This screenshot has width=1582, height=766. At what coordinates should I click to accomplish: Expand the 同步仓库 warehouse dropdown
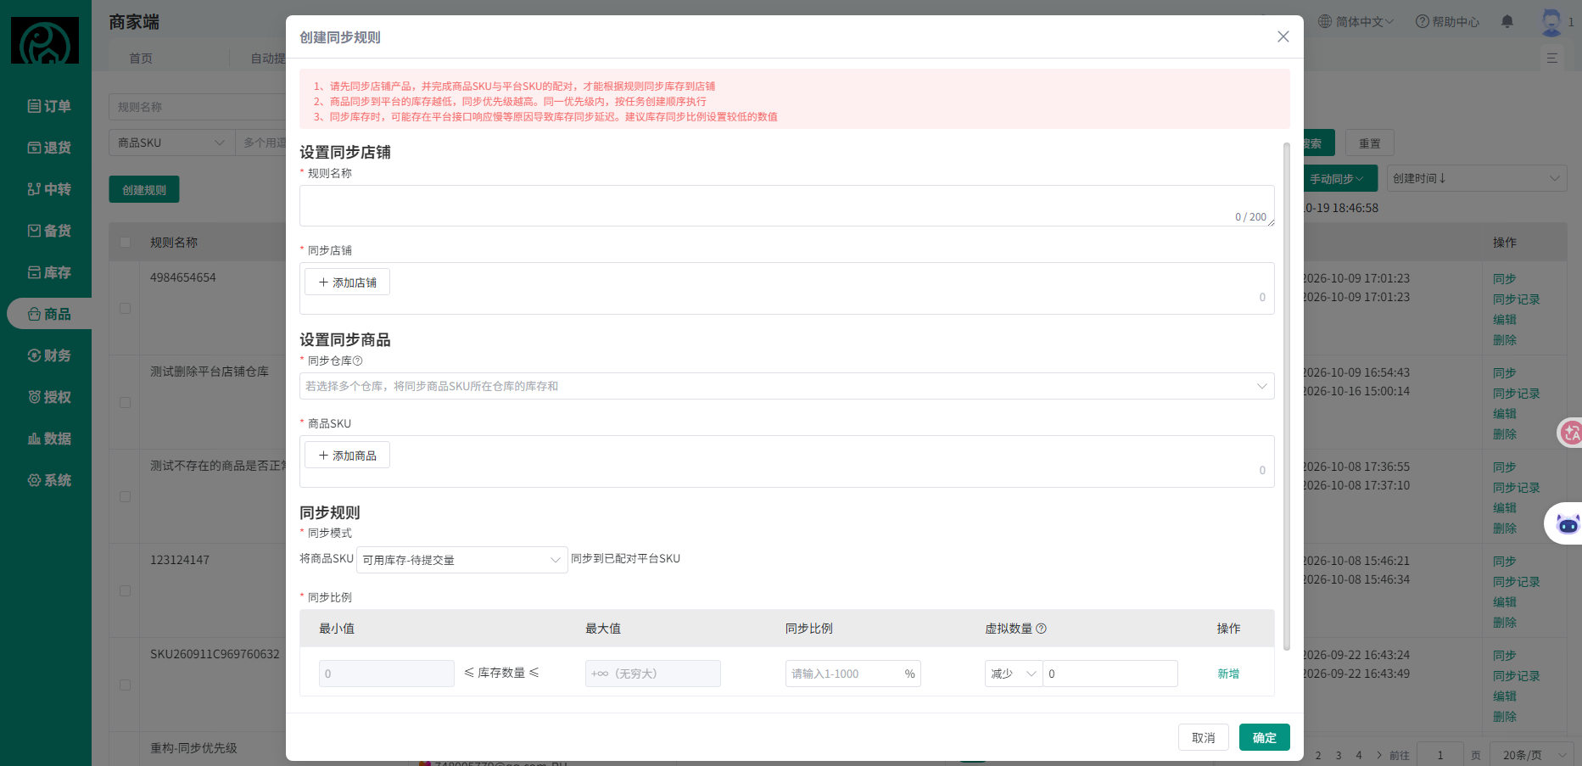tap(786, 386)
